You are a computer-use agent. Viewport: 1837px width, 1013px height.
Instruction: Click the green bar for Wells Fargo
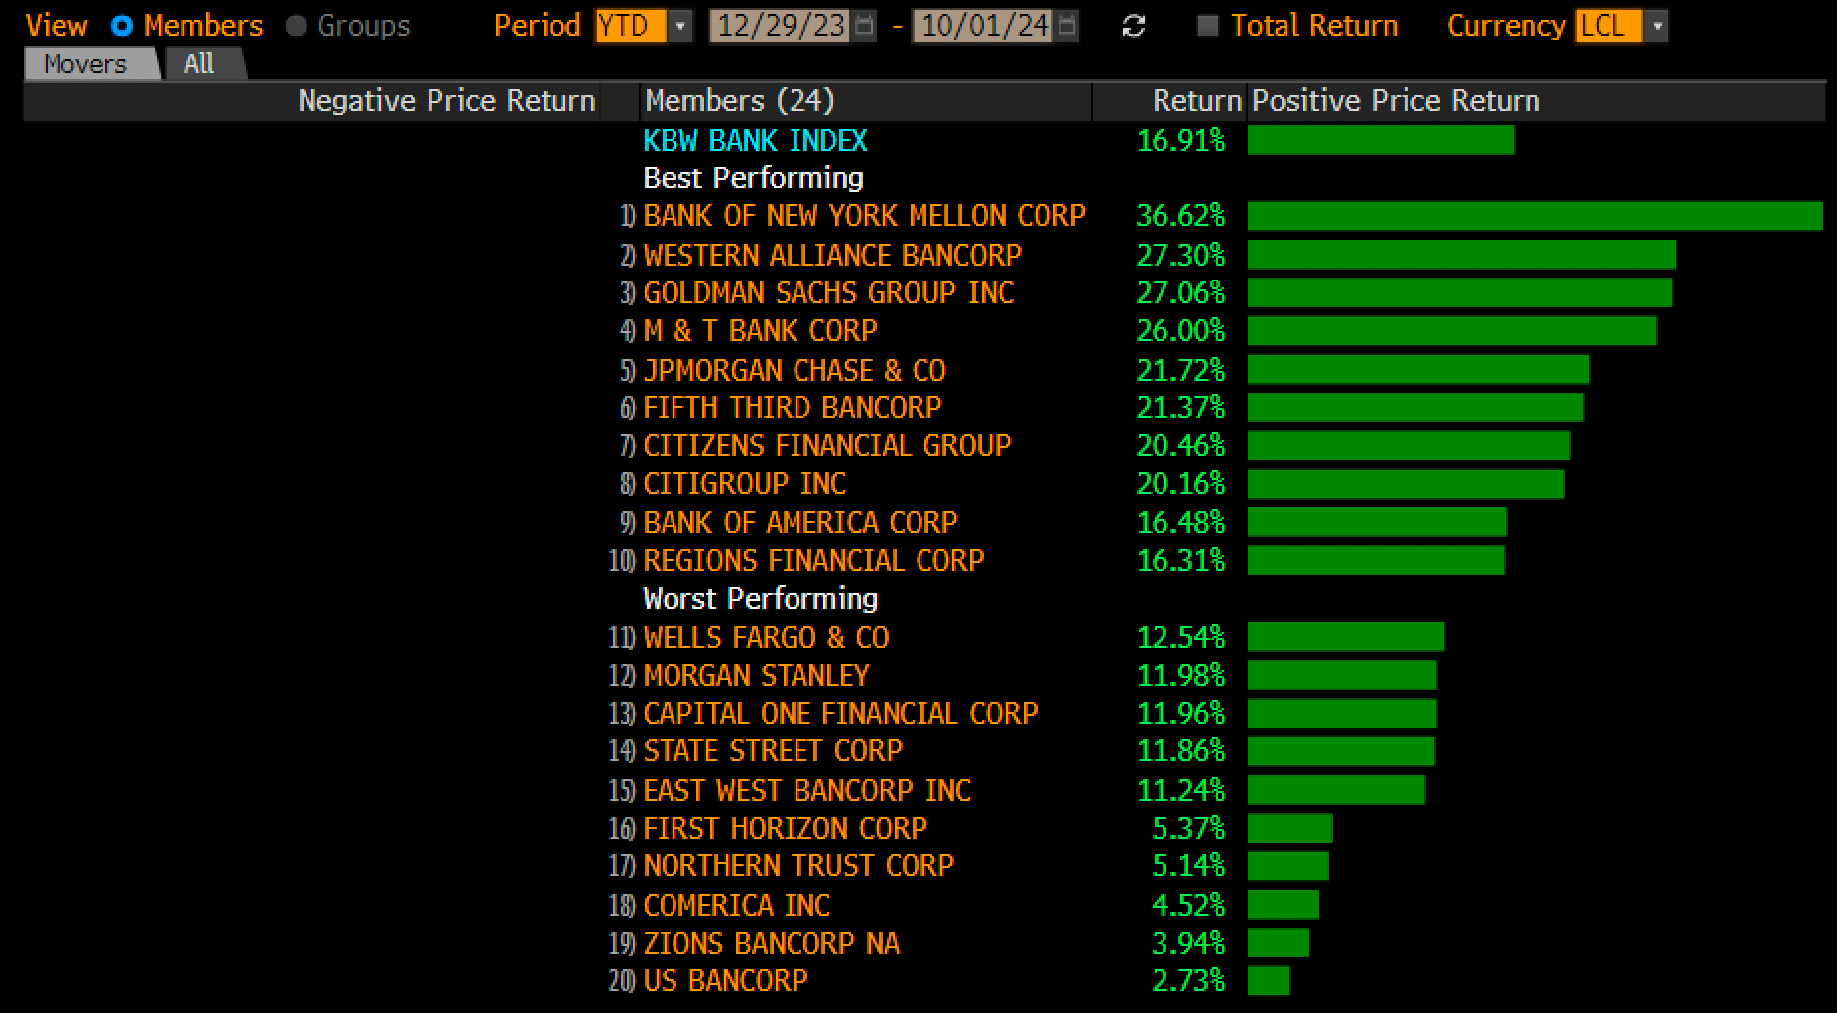[1346, 638]
